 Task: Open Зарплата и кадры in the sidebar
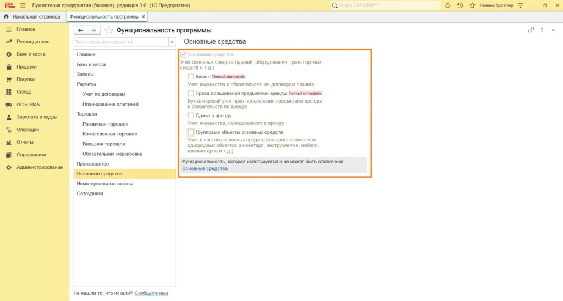tap(37, 117)
